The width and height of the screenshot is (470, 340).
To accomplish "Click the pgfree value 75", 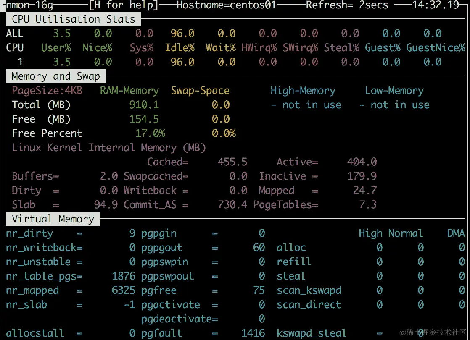I will (259, 290).
